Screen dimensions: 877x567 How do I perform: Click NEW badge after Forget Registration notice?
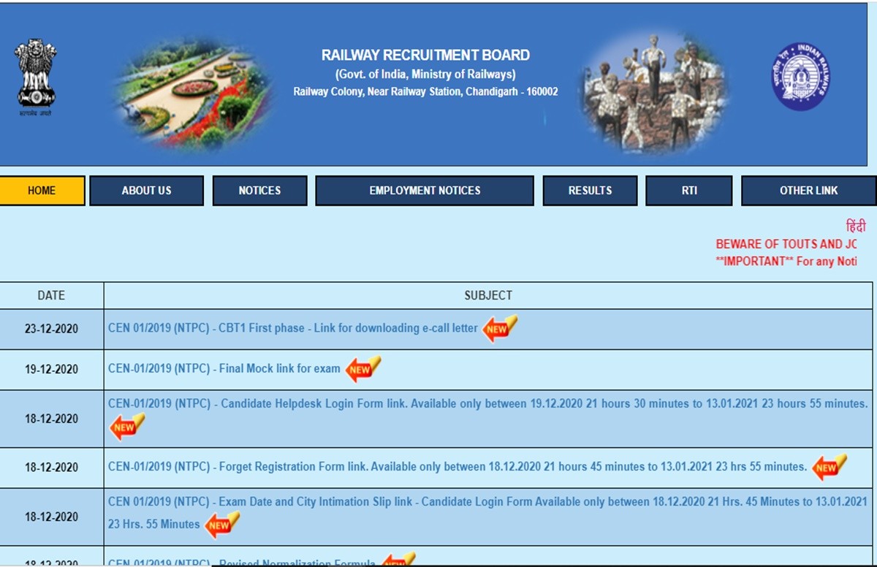(x=829, y=467)
